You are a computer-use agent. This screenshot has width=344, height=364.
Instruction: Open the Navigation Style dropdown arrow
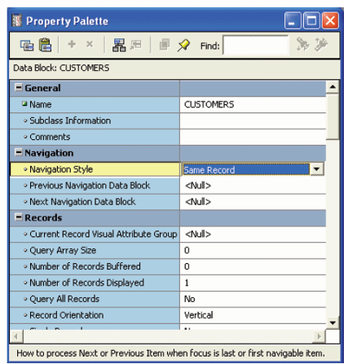(x=316, y=169)
